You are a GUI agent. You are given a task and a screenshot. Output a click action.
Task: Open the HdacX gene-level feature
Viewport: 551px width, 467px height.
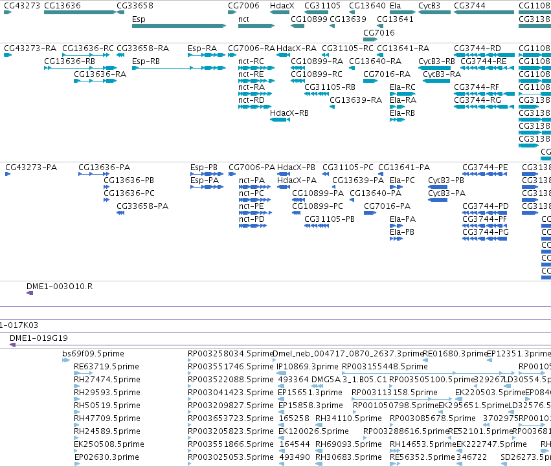coord(280,12)
